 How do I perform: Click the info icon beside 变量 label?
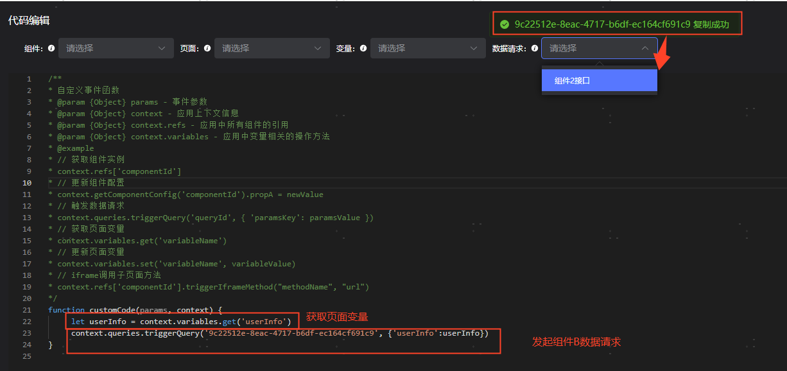click(363, 47)
